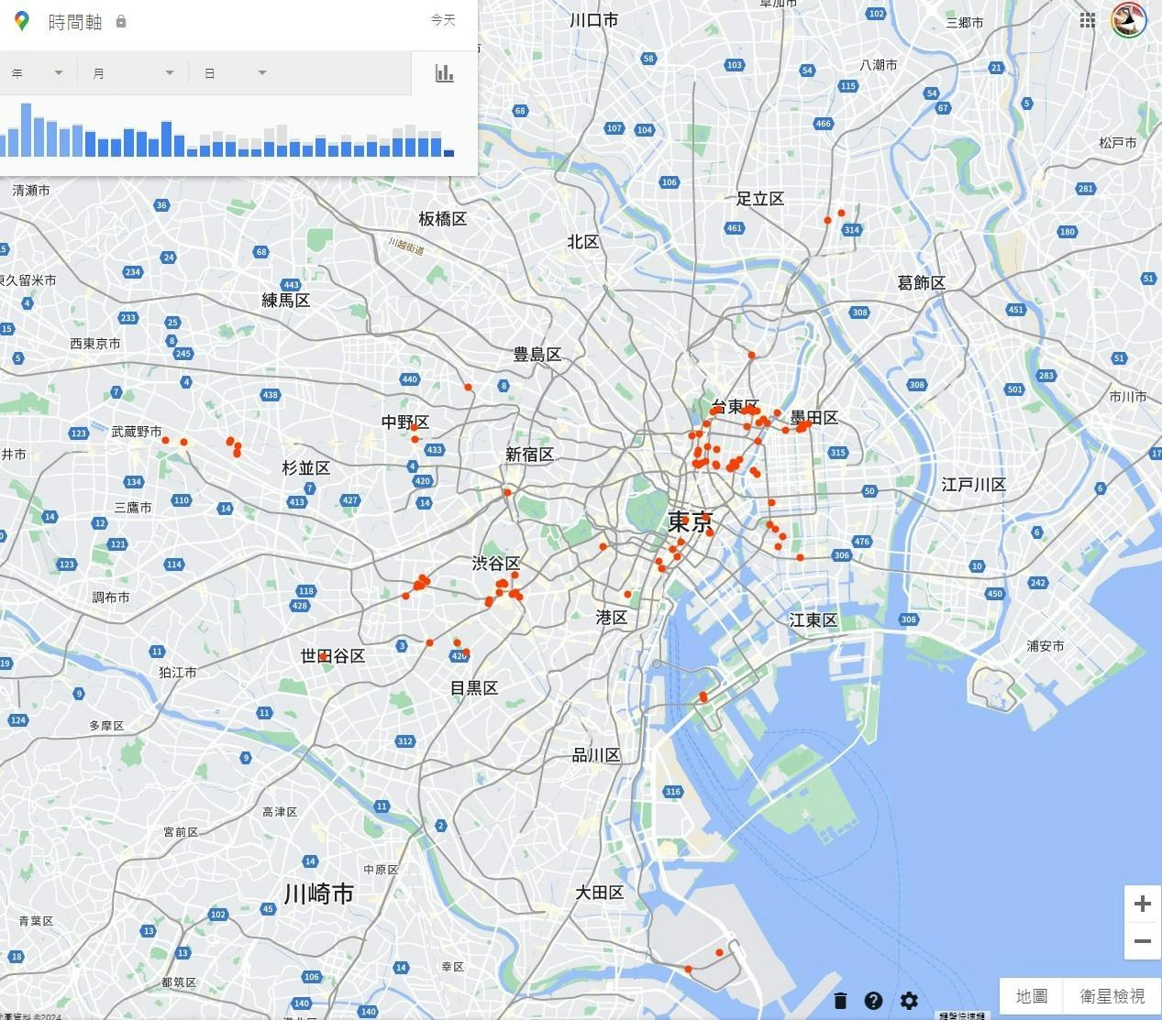Click the 港区 label
This screenshot has width=1162, height=1020.
[x=612, y=618]
